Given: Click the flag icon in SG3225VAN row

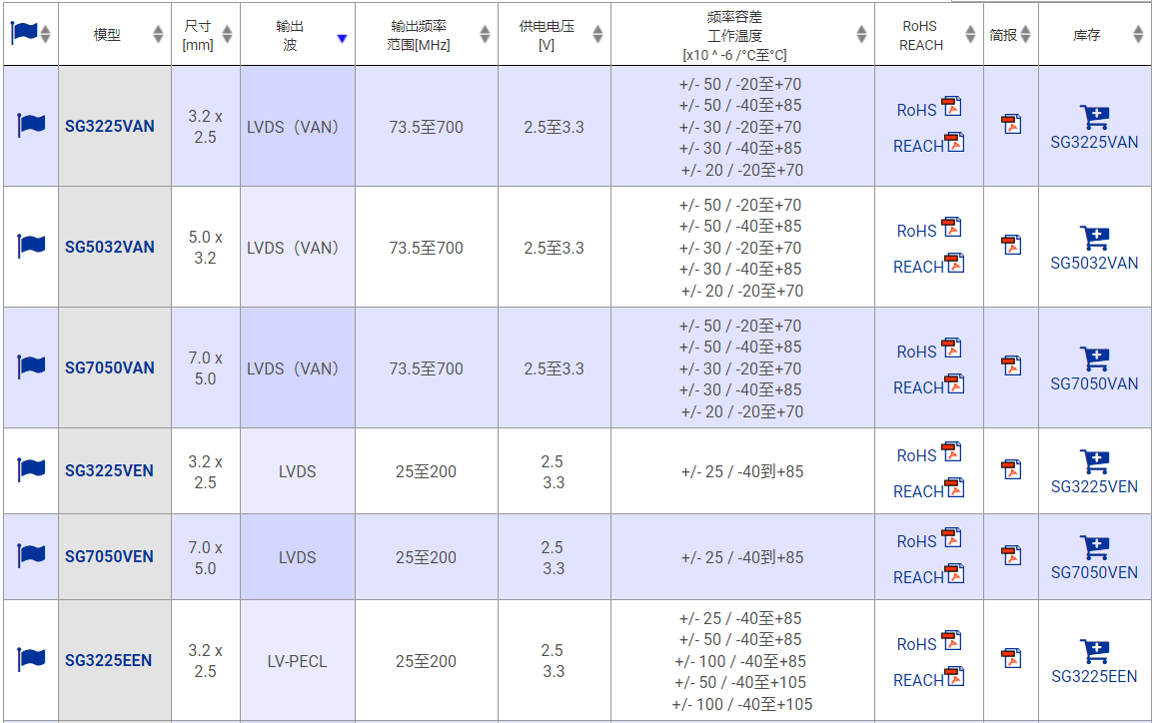Looking at the screenshot, I should (x=32, y=126).
